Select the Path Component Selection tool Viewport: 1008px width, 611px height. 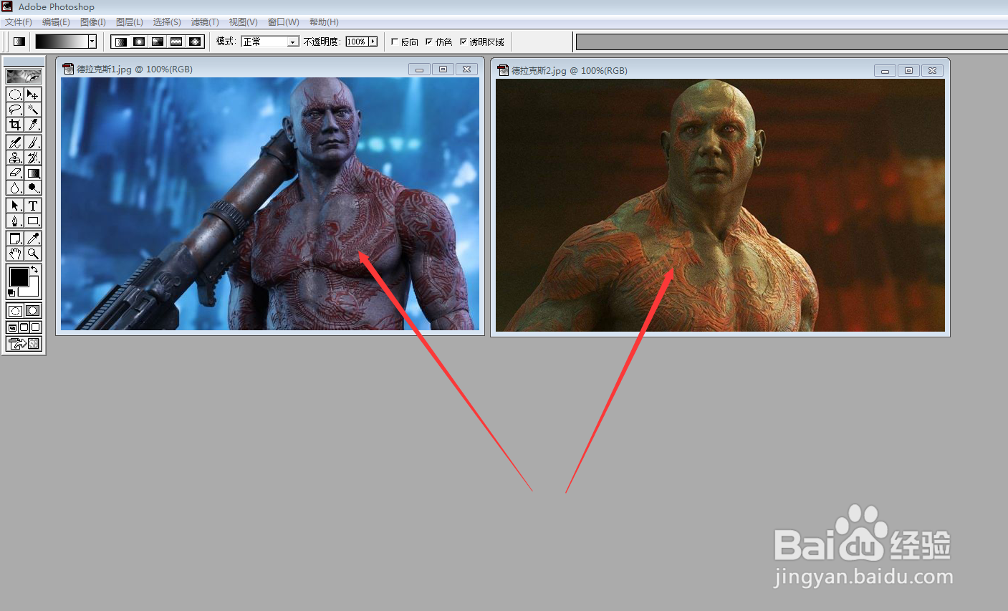click(x=15, y=206)
